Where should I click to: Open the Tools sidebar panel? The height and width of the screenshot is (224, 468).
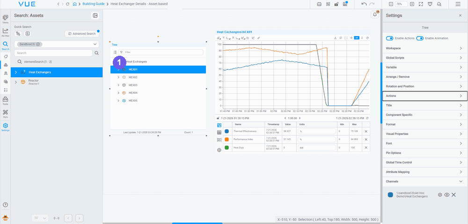click(x=5, y=101)
